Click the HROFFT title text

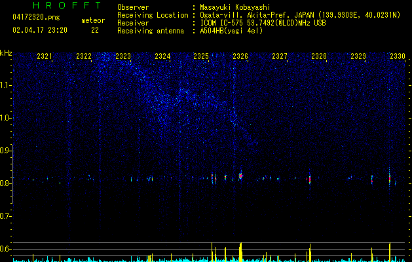point(67,5)
